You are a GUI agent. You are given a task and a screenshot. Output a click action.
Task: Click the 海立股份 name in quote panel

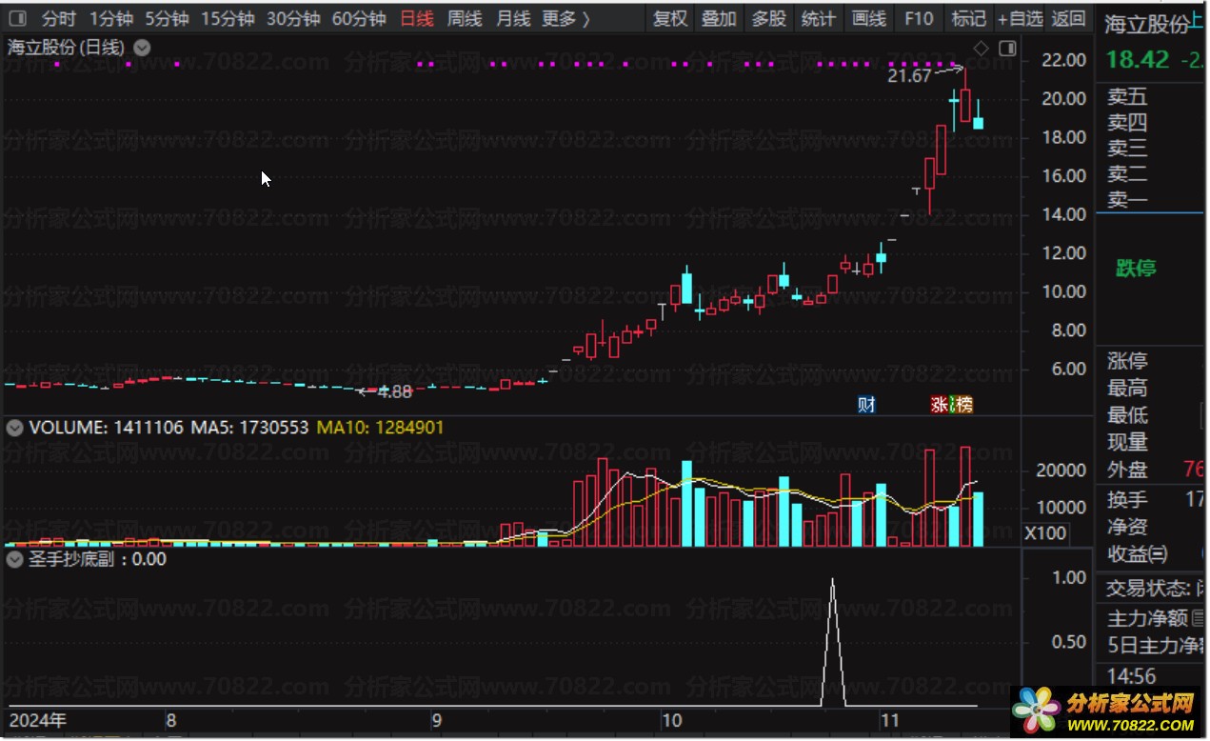[1146, 25]
